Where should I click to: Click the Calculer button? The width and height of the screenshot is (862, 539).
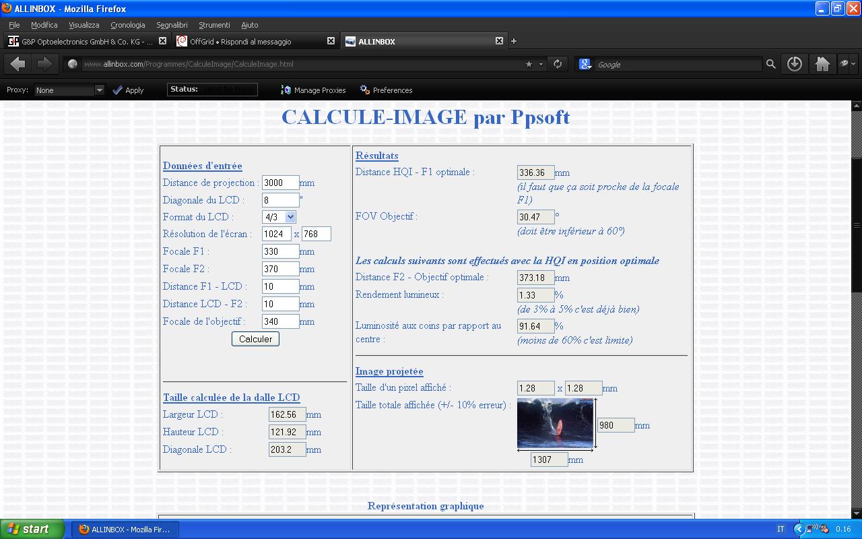coord(255,339)
